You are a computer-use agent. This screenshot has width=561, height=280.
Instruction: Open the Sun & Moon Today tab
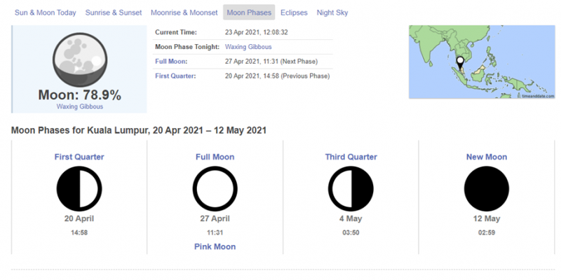46,13
